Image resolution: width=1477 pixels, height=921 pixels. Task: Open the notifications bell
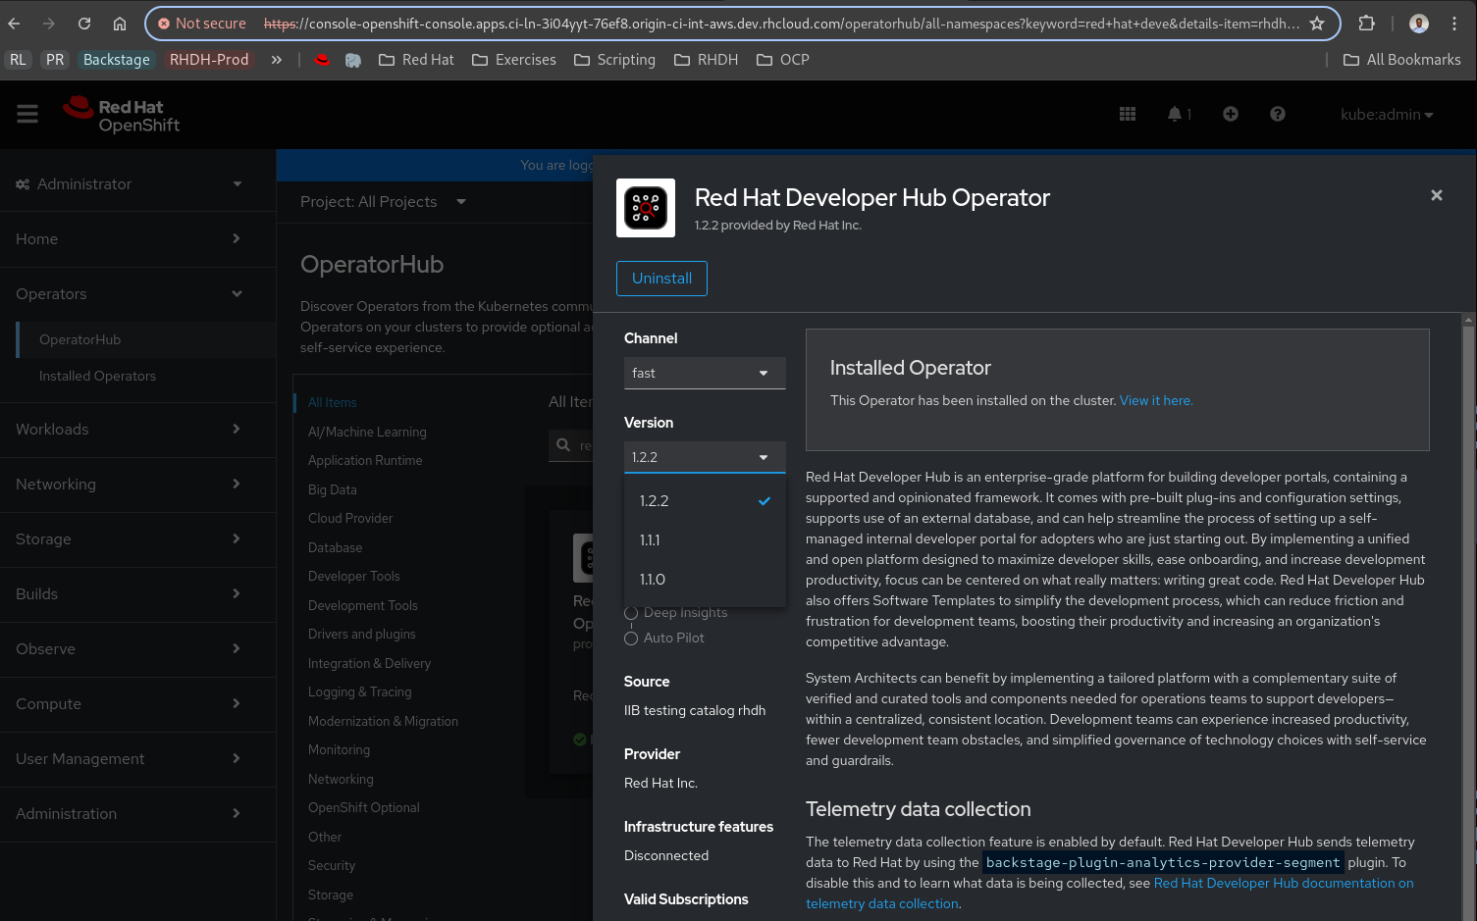click(x=1175, y=115)
